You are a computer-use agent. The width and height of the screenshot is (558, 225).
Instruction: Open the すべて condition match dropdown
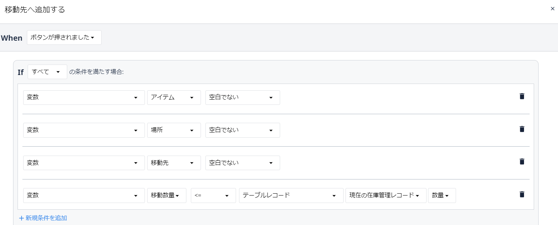[47, 72]
